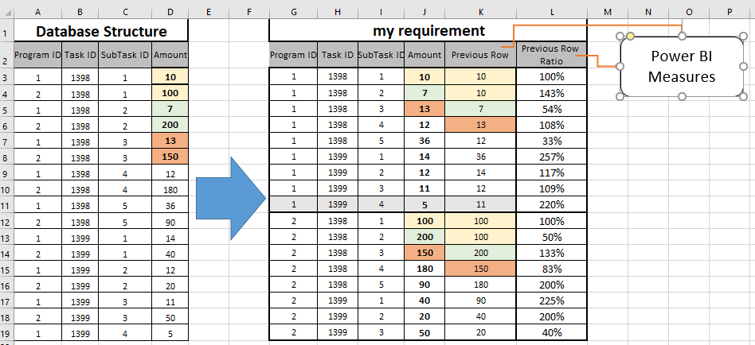Click SubTask ID header in cell C2
The height and width of the screenshot is (345, 755).
coord(125,55)
